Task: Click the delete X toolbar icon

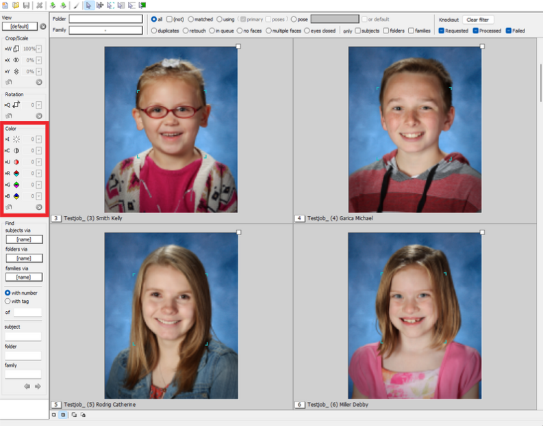Action: [40, 5]
